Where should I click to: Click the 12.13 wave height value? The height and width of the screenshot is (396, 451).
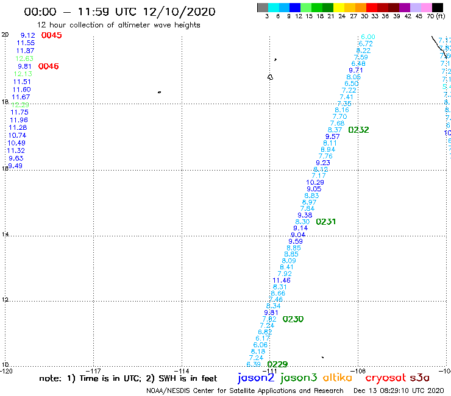[23, 74]
